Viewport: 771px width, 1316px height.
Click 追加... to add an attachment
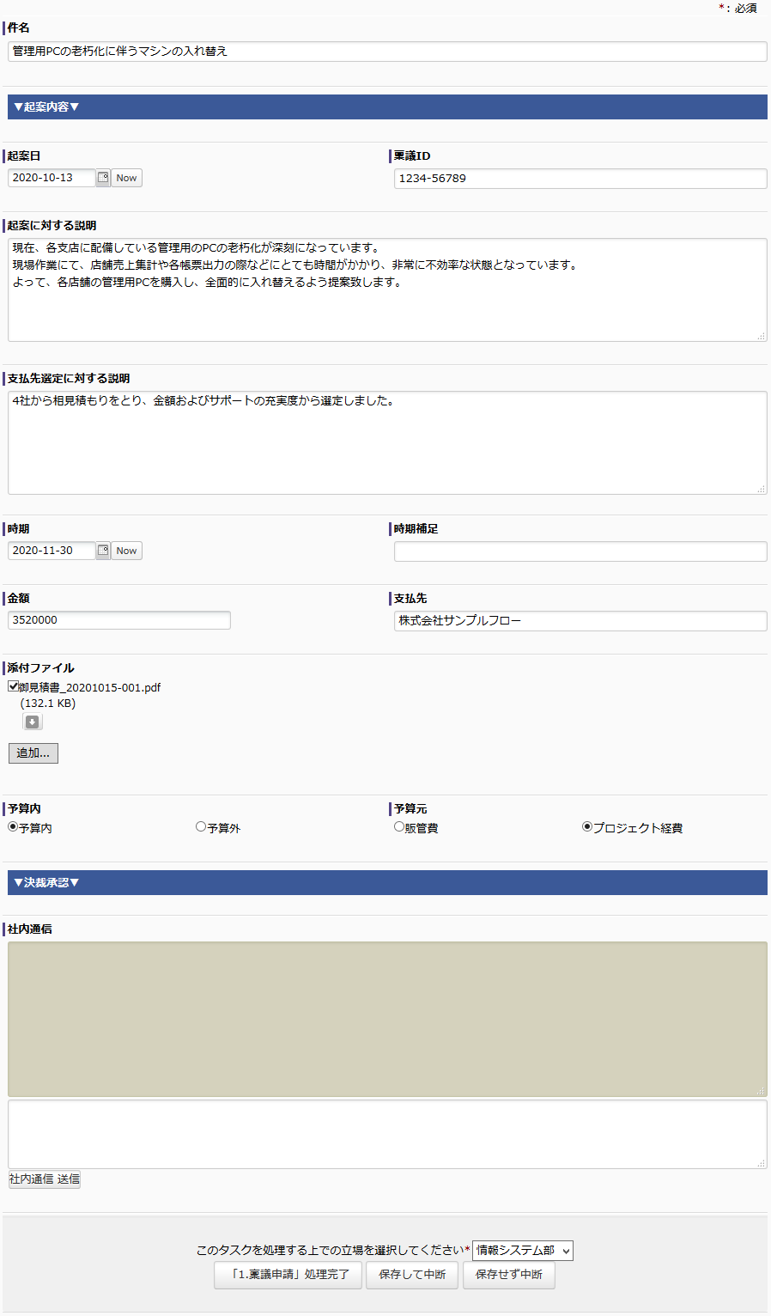pyautogui.click(x=33, y=753)
